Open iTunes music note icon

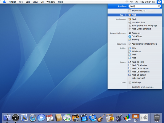pyautogui.click(x=67, y=118)
